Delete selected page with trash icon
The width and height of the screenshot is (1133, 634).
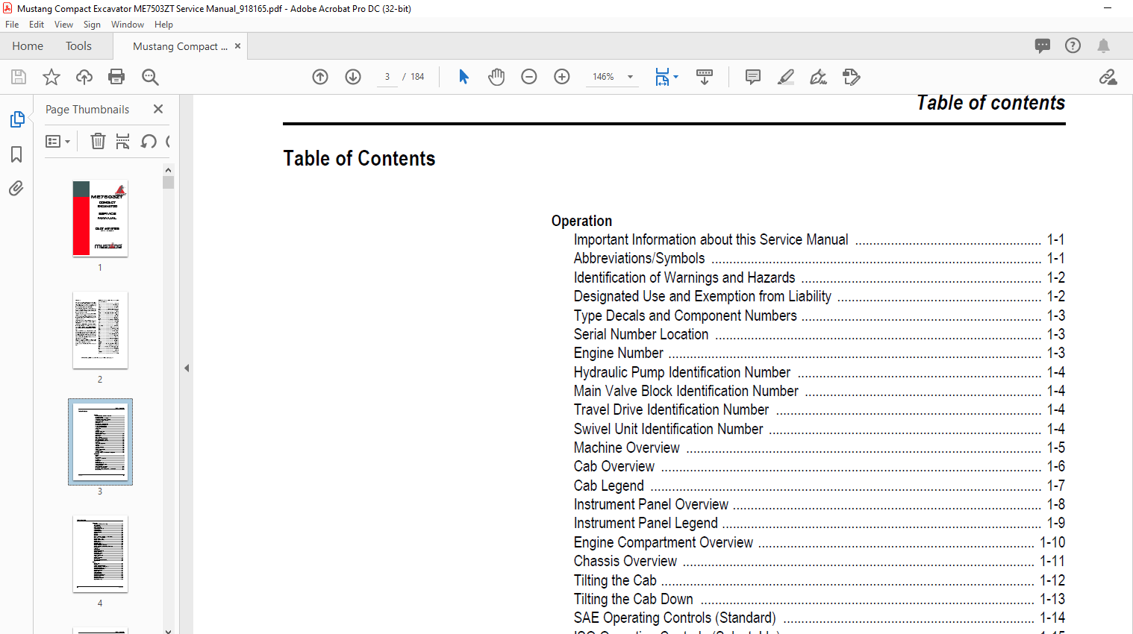click(x=98, y=141)
